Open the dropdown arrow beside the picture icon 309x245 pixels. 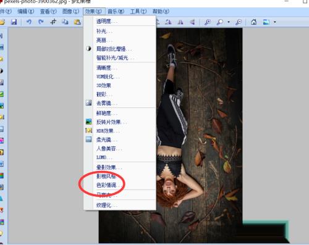coord(274,22)
